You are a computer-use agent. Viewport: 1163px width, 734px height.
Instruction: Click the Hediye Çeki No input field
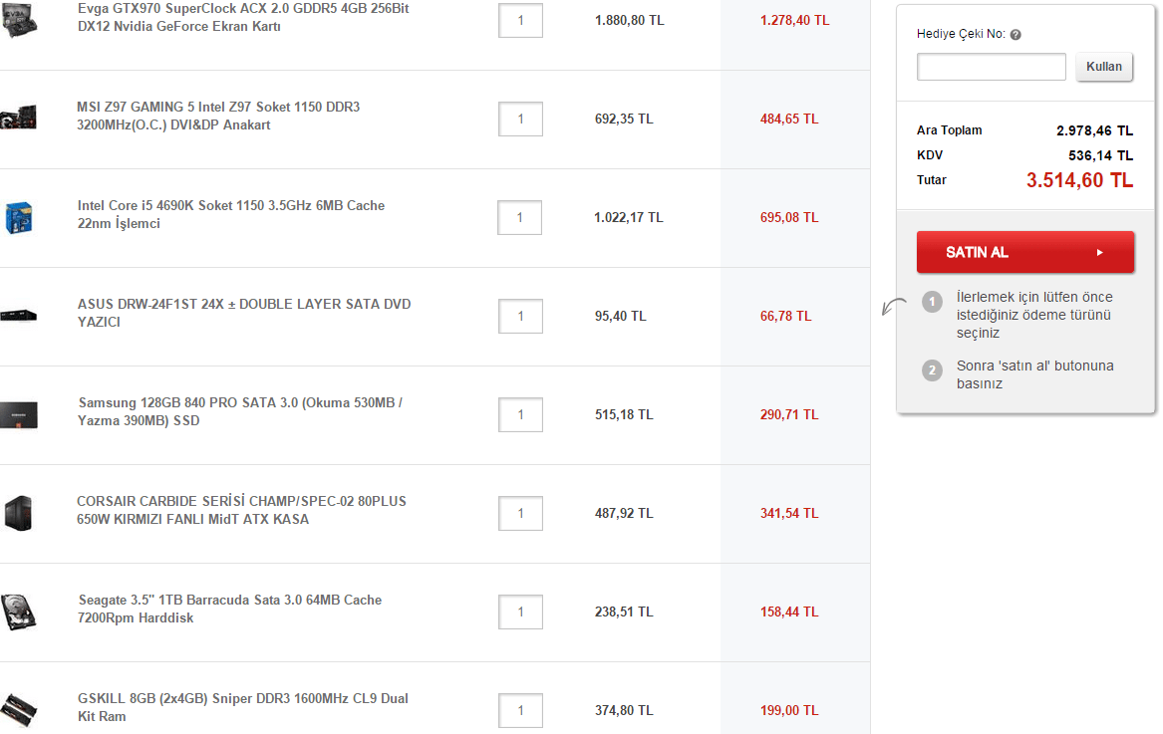click(991, 67)
